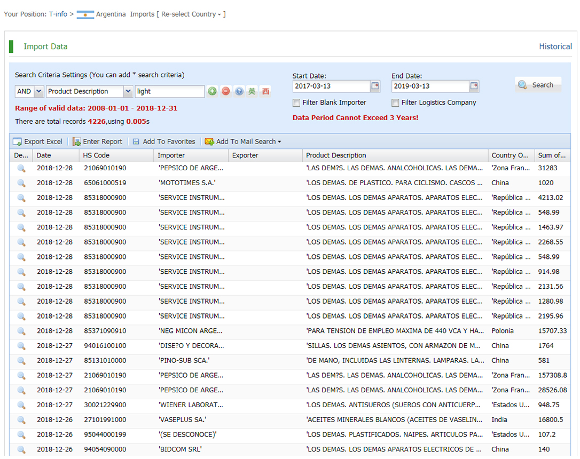Image resolution: width=580 pixels, height=459 pixels.
Task: Click the End Date field 2019-03-13
Action: 430,86
